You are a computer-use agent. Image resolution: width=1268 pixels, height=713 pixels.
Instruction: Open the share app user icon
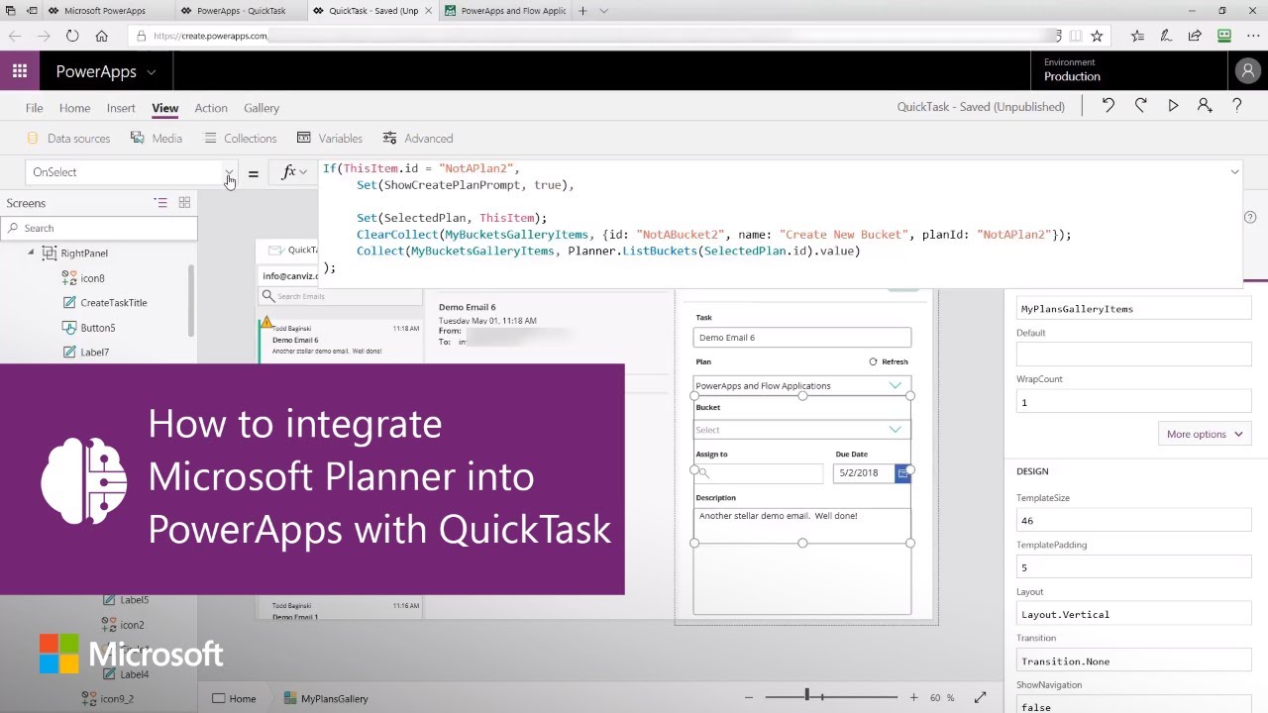coord(1205,106)
